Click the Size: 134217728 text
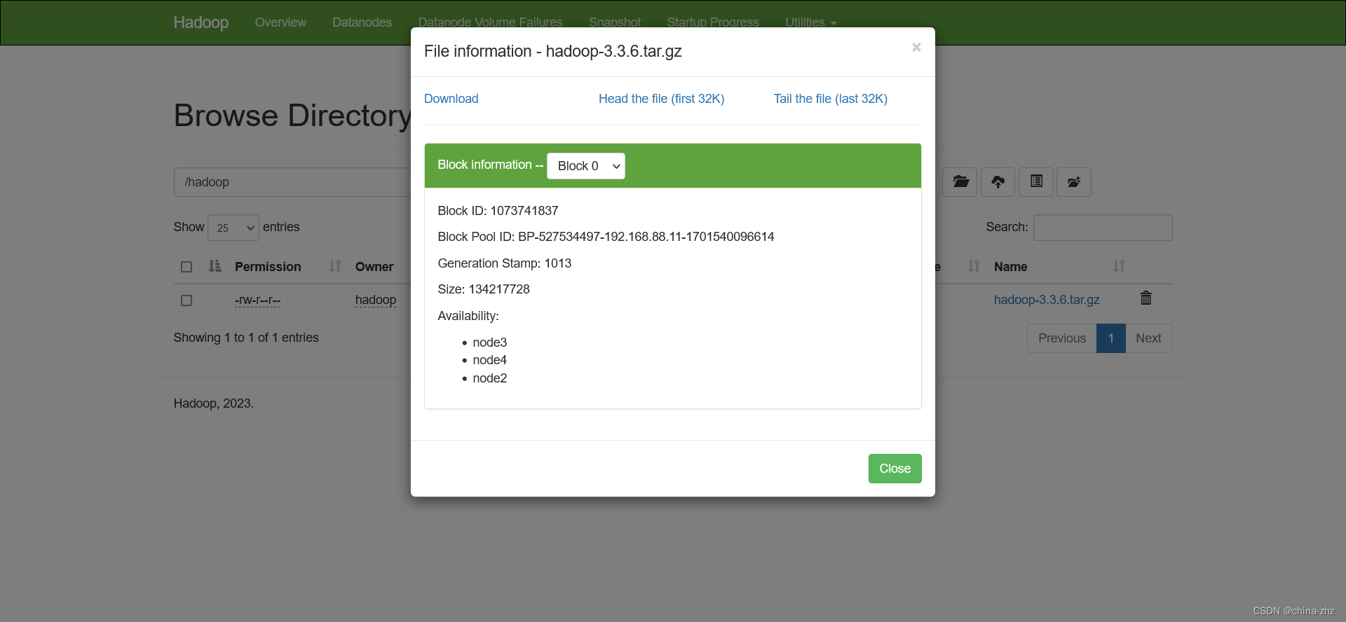The height and width of the screenshot is (622, 1346). tap(484, 289)
